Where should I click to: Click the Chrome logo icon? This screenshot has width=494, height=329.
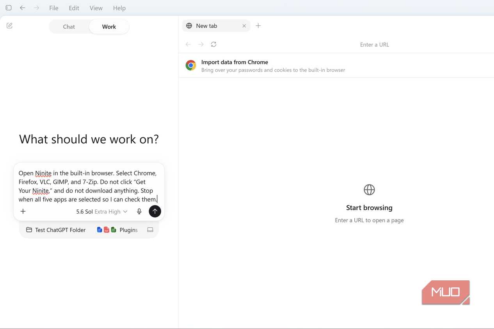click(191, 65)
